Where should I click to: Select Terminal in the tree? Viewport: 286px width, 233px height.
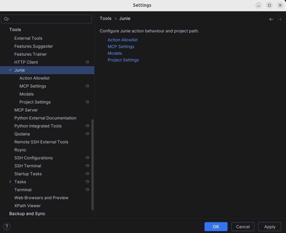point(47,190)
